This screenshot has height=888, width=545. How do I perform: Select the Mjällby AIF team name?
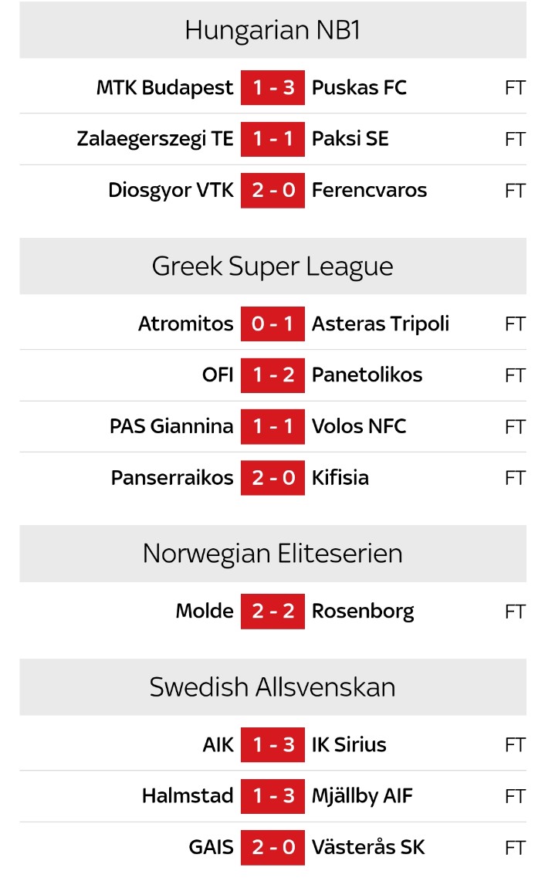point(362,796)
